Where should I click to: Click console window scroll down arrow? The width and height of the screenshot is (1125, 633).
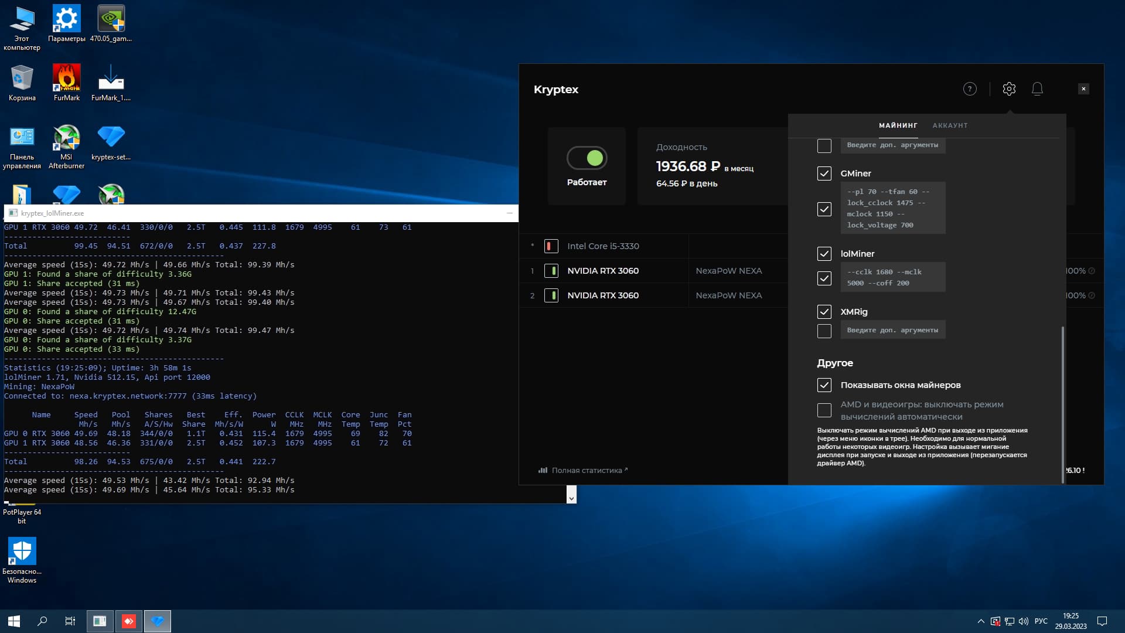coord(571,498)
